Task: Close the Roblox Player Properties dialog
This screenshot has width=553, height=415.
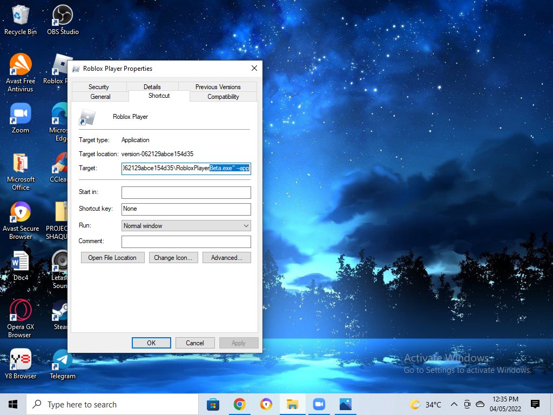Action: pos(254,68)
